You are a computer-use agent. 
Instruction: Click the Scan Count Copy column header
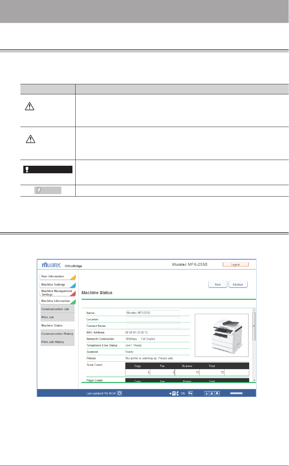(x=137, y=366)
